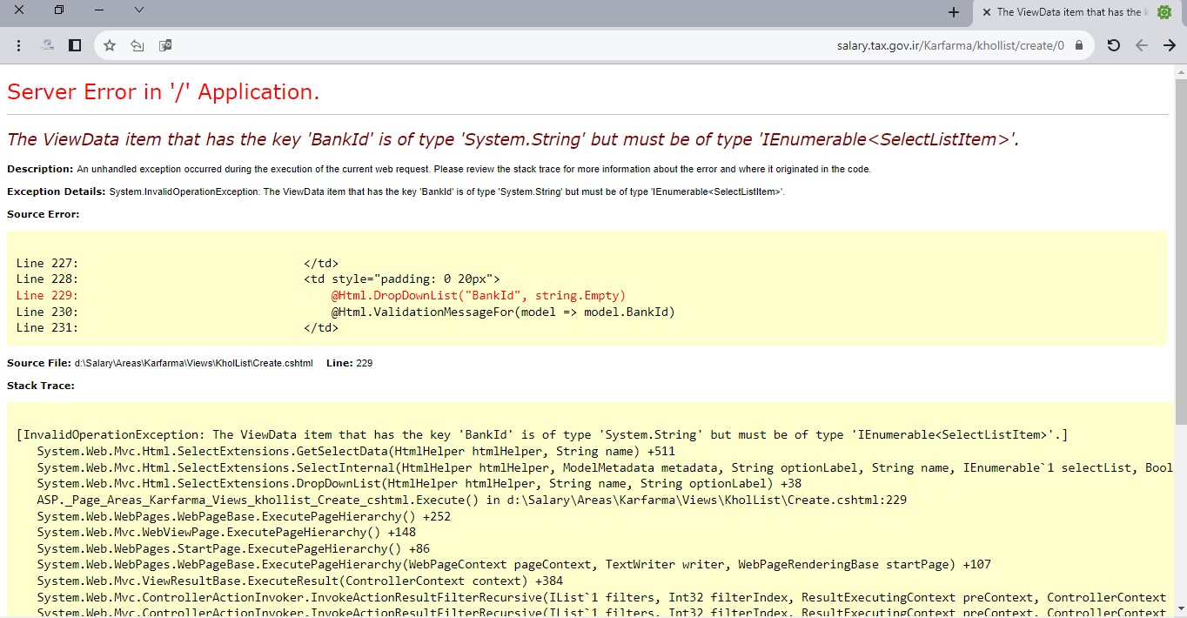
Task: Click the padlock site info icon
Action: 1079,45
